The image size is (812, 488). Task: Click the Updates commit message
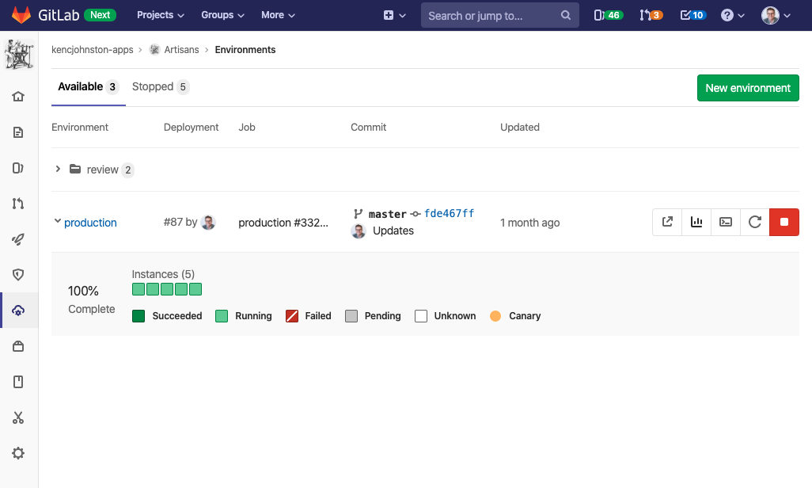coord(393,231)
